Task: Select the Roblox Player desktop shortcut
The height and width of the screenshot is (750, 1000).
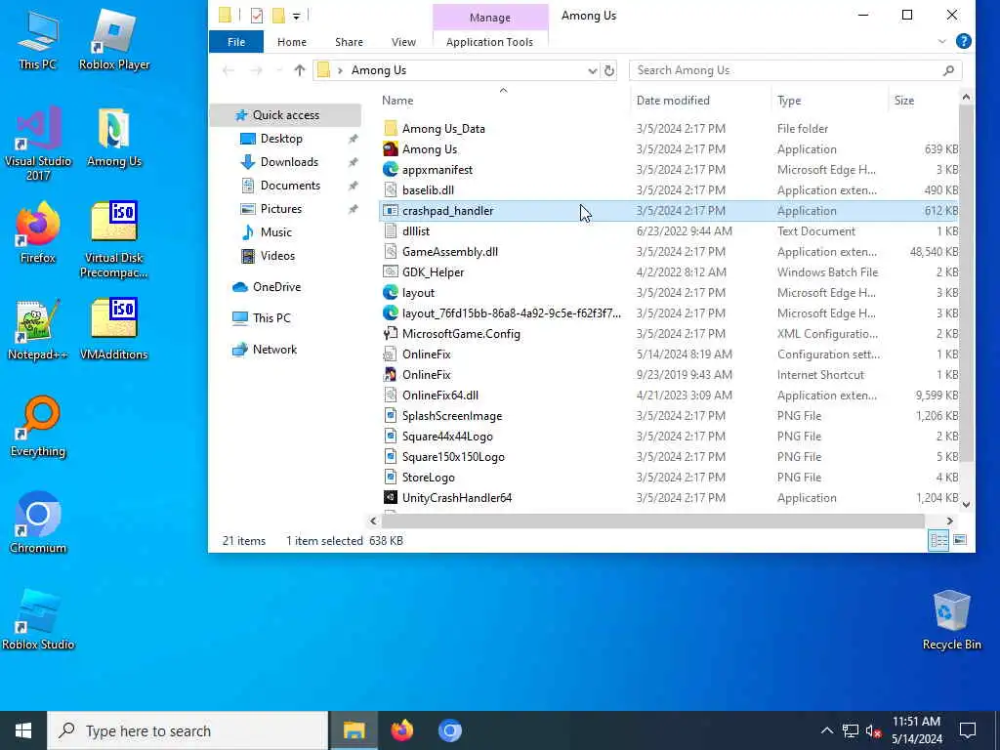Action: [114, 39]
